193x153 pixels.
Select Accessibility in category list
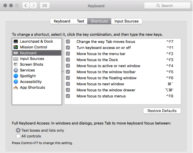[x=37, y=82]
